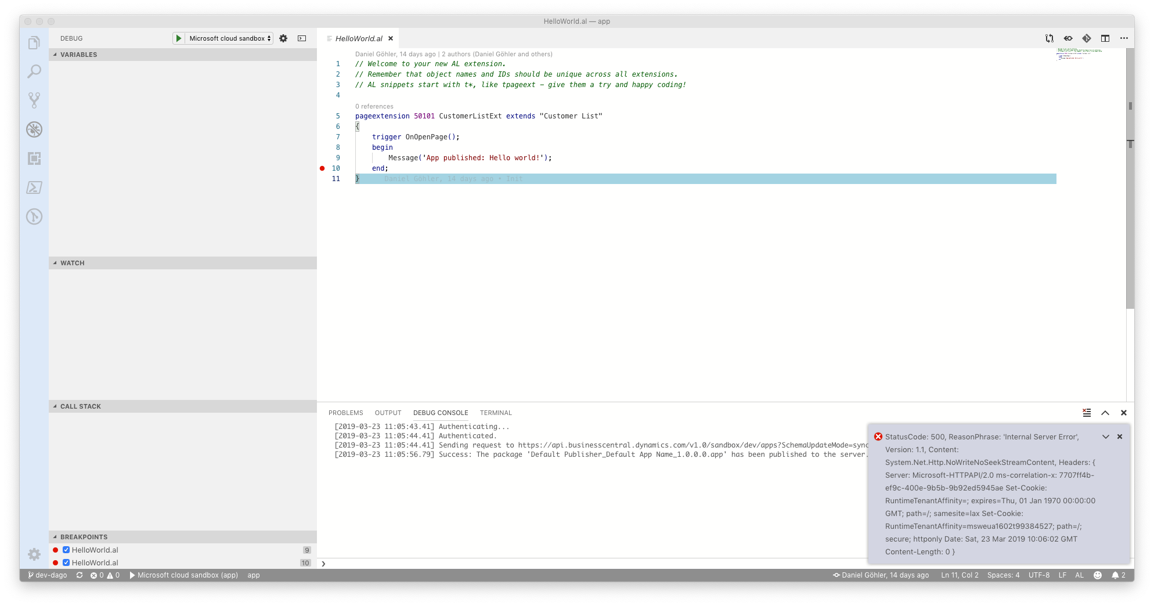Remove the red breakpoint on line 10

pyautogui.click(x=322, y=168)
